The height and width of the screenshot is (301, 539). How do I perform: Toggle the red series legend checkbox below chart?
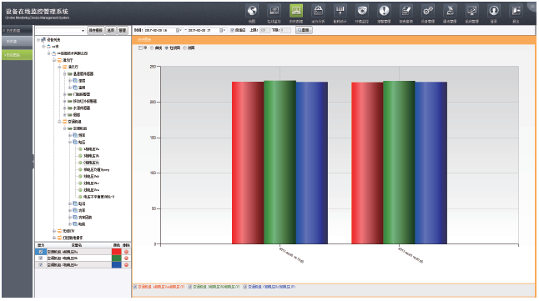[x=135, y=287]
